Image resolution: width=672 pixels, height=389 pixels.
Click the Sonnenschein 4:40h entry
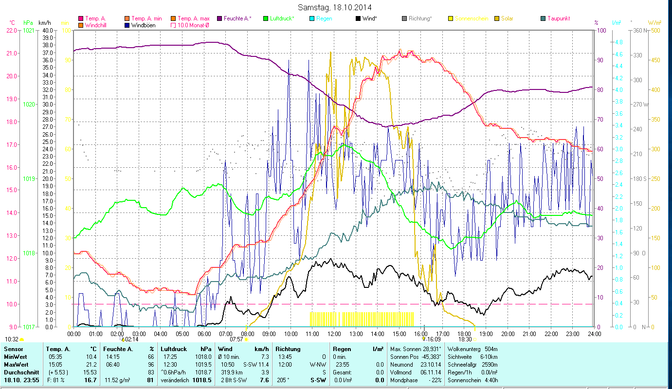472,380
